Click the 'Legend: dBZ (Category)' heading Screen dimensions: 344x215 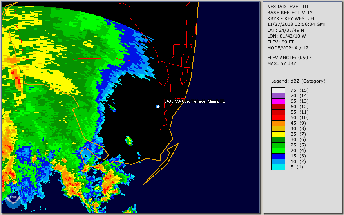pyautogui.click(x=298, y=81)
